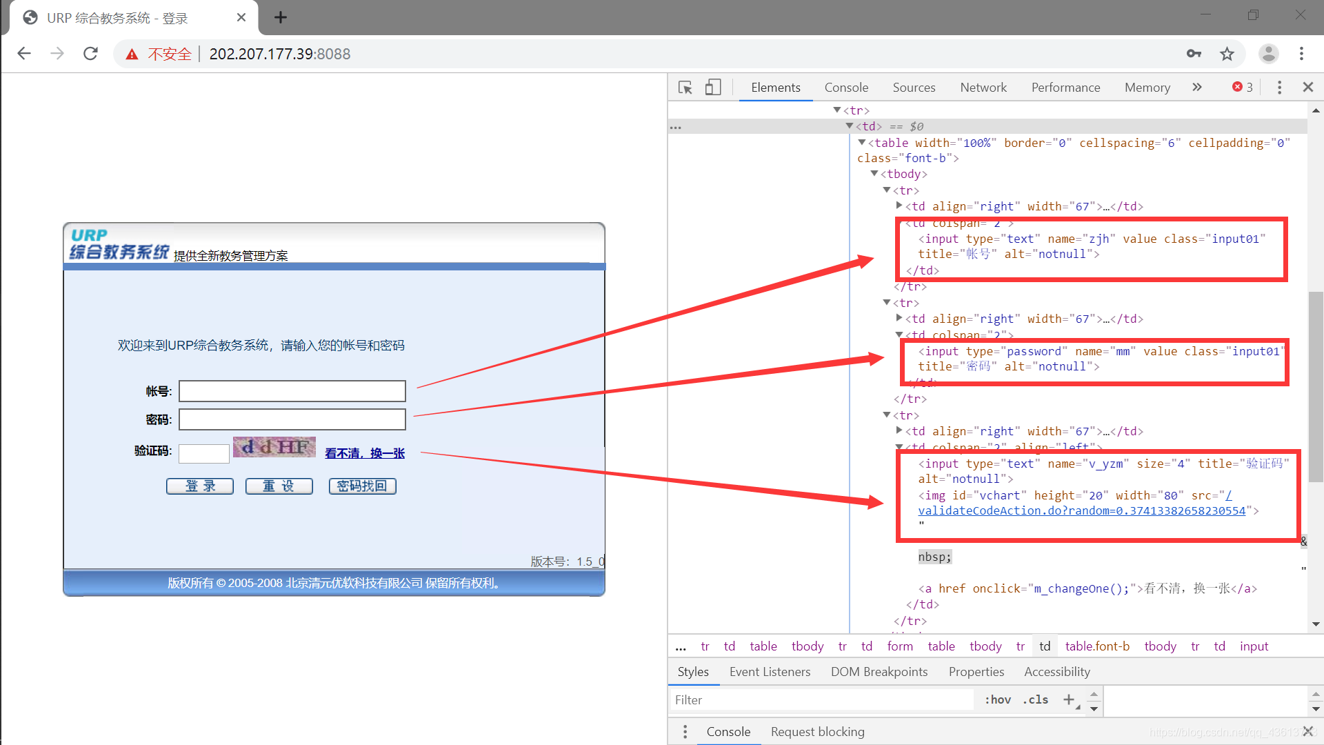Viewport: 1324px width, 745px height.
Task: Click the Elements panel vertical scrollbar thumb
Action: click(1316, 388)
